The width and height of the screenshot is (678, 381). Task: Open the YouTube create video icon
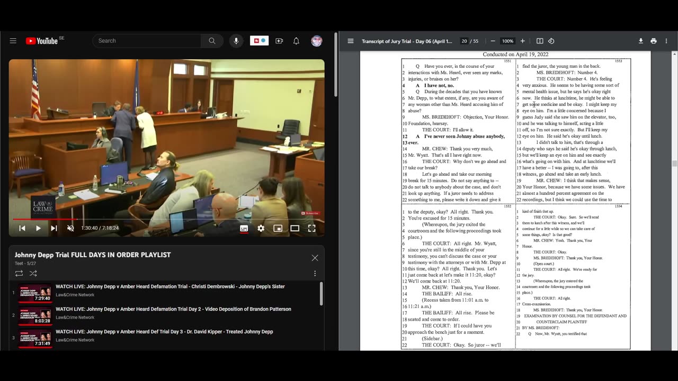pos(279,41)
